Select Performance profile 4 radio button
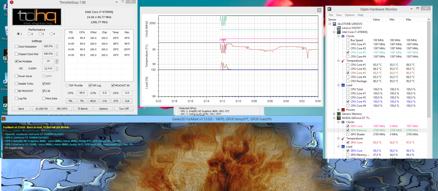This screenshot has width=438, height=191. coord(51,34)
